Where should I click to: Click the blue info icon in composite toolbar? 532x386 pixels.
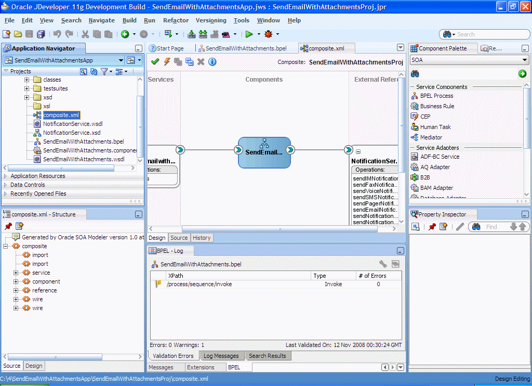[212, 61]
